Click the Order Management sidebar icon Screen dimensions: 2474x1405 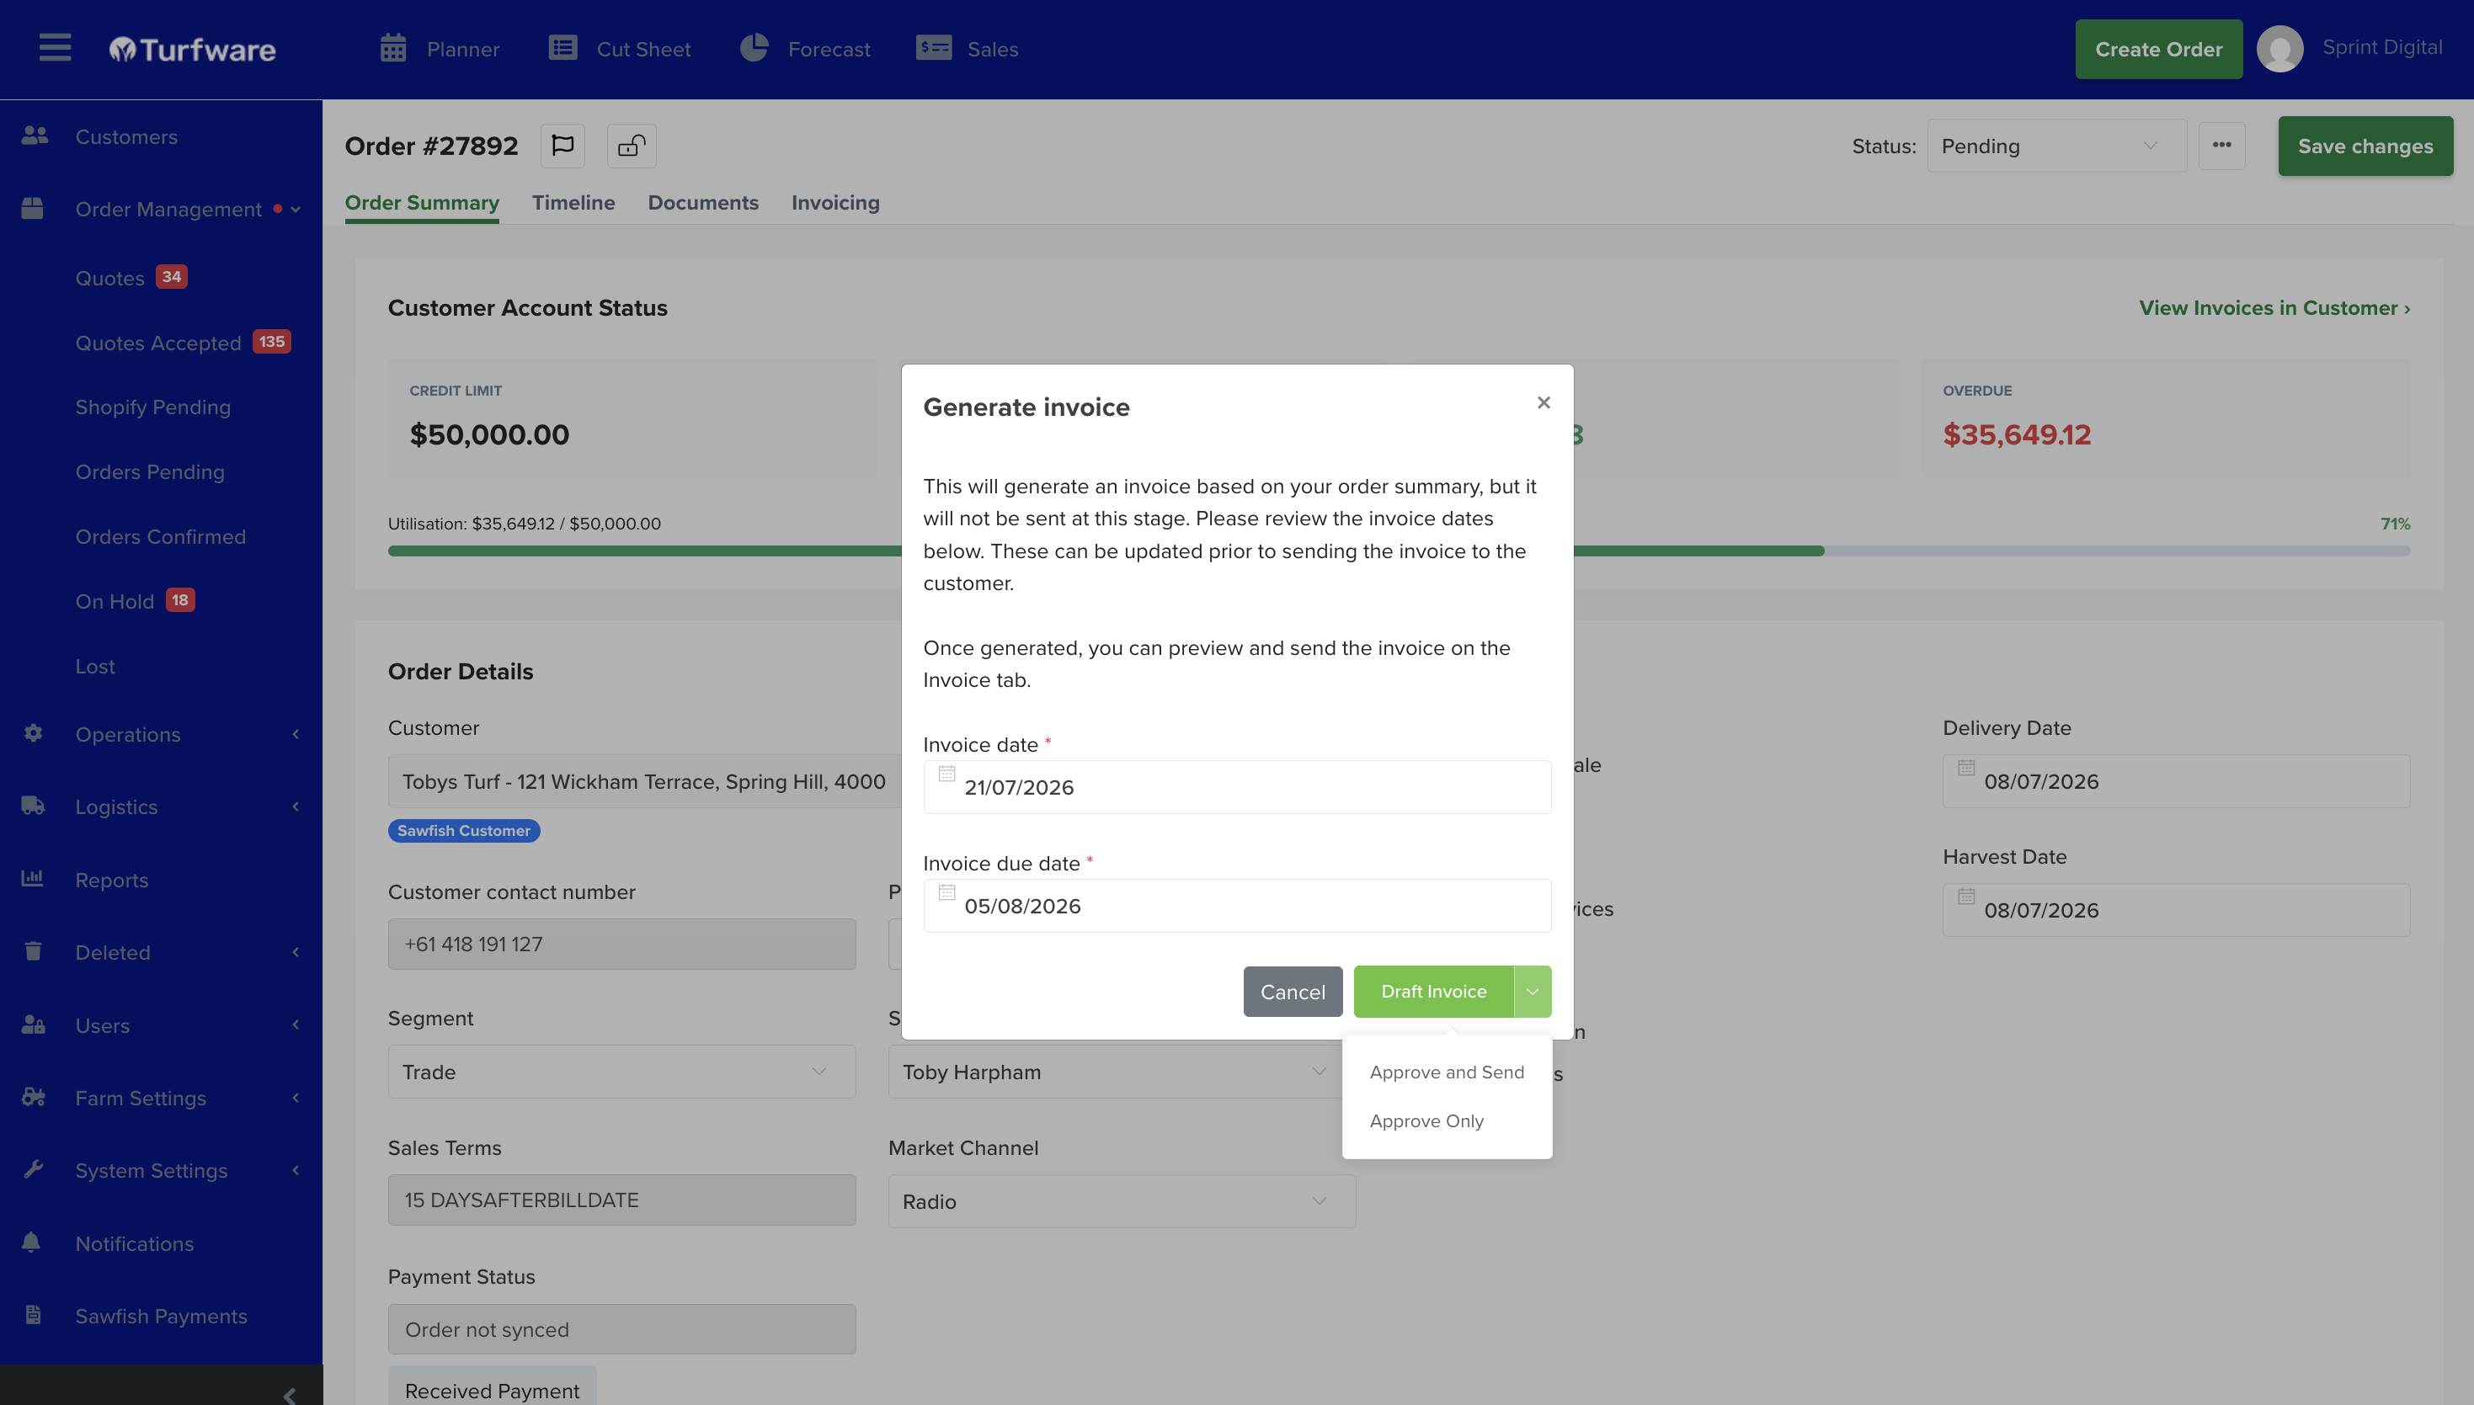(33, 209)
